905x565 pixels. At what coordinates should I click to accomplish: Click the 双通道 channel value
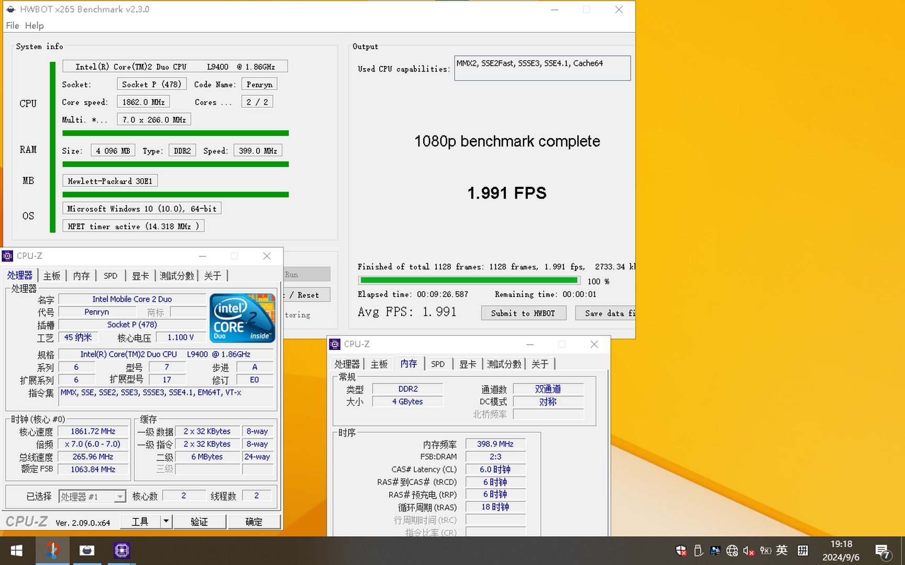pyautogui.click(x=548, y=389)
